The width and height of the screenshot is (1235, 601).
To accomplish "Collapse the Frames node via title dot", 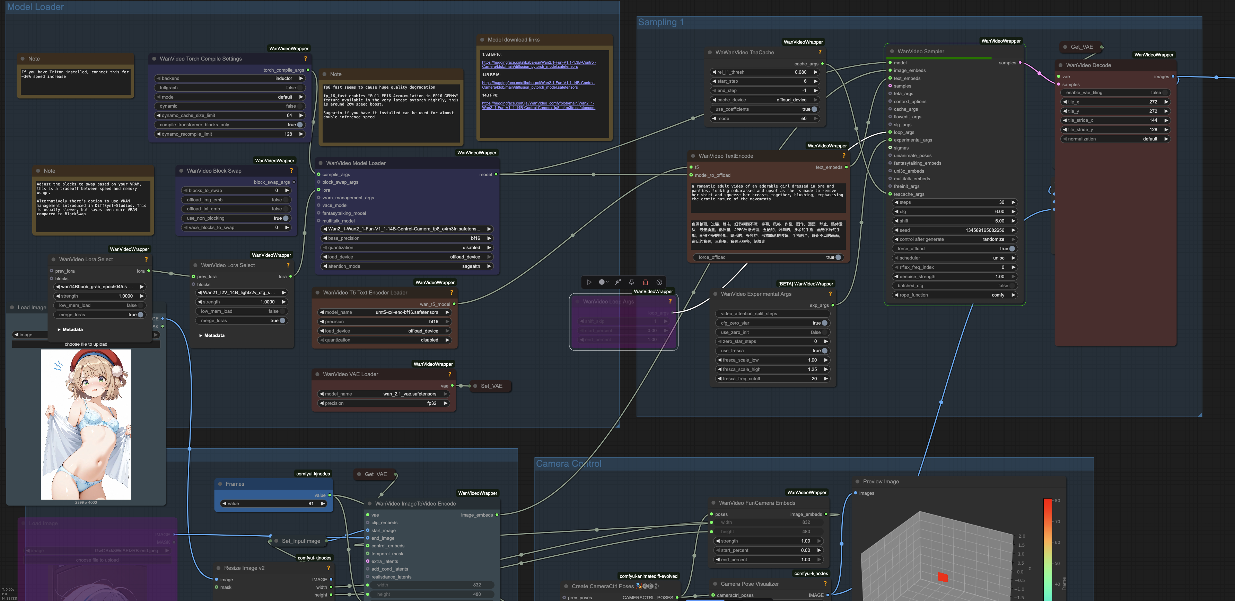I will (x=220, y=484).
